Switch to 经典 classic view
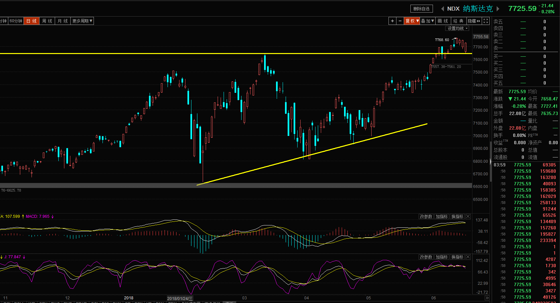 (458, 21)
